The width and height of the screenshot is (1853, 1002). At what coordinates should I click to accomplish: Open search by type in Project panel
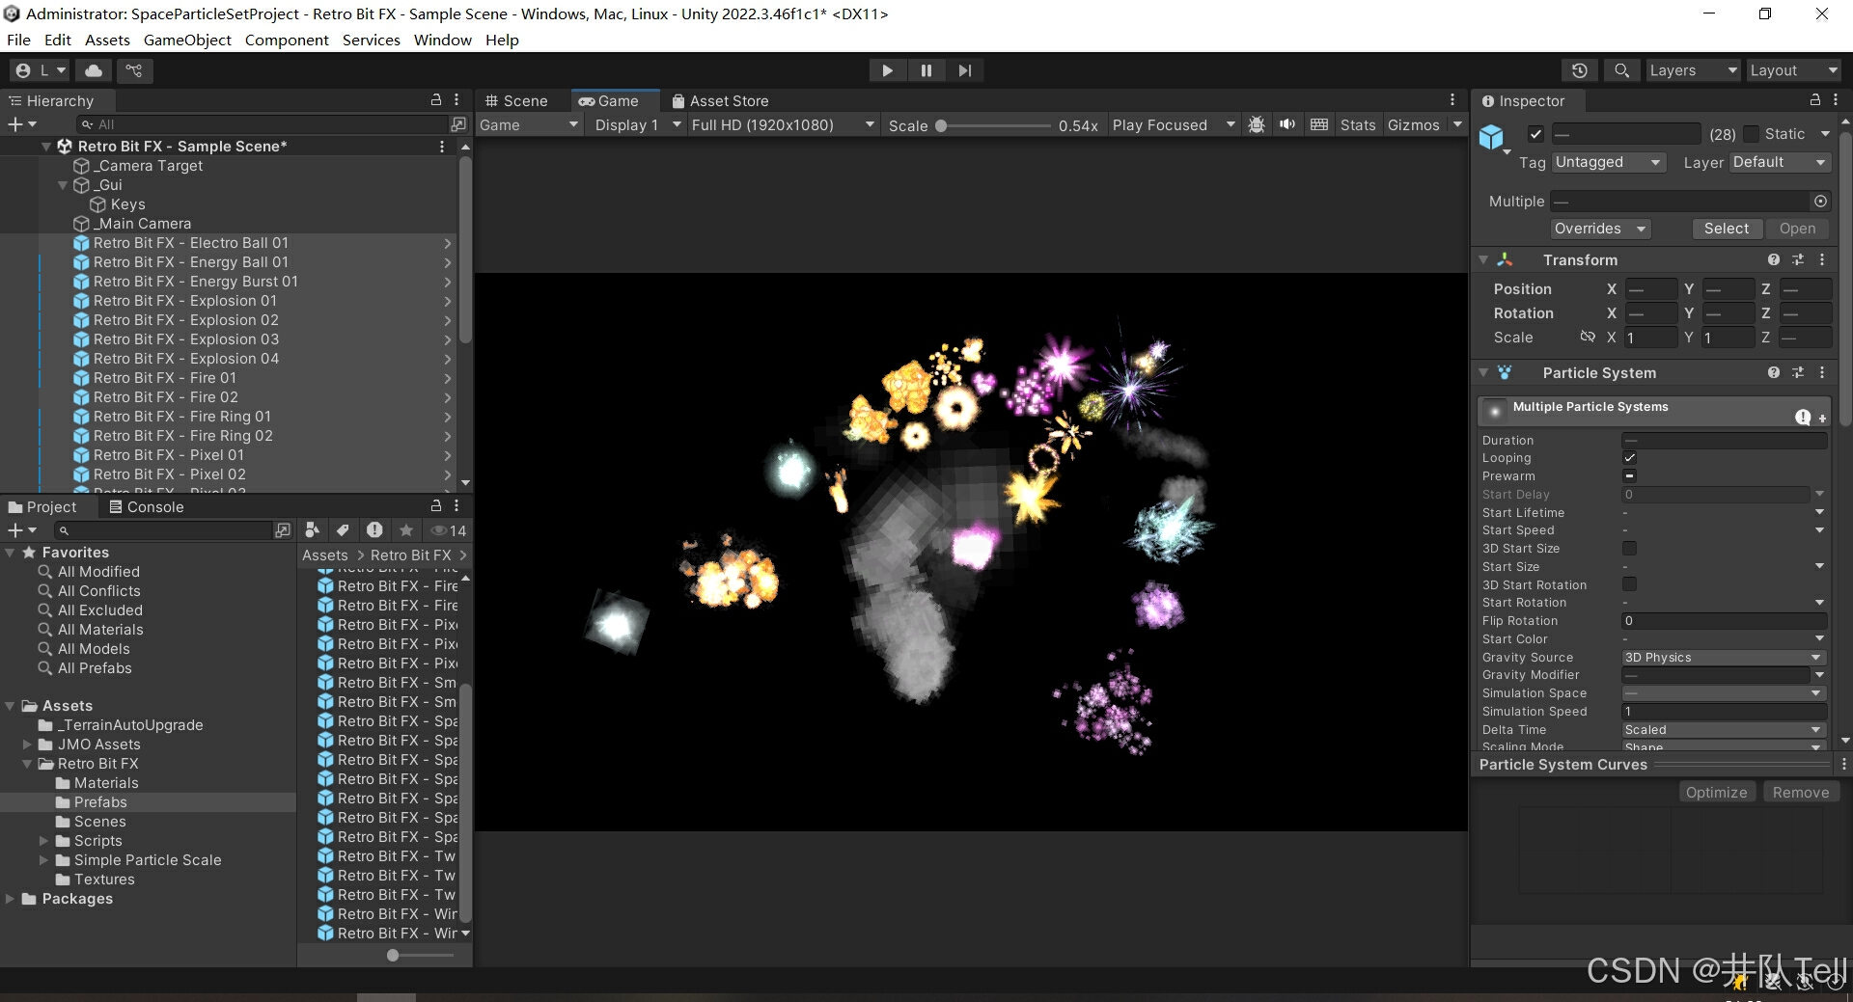(x=313, y=530)
